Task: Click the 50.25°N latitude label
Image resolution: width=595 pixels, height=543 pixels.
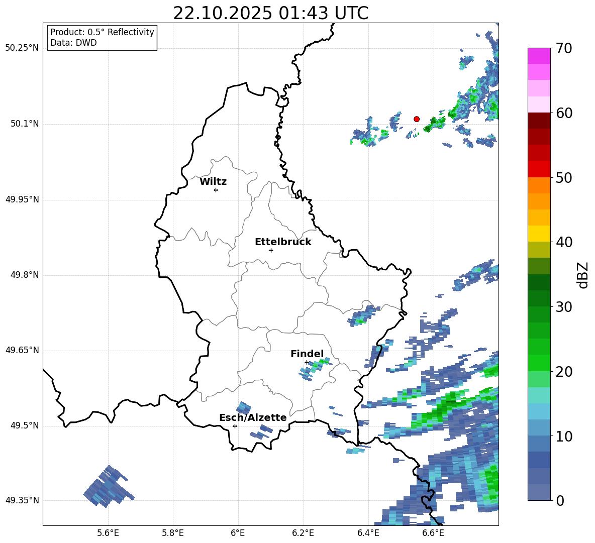Action: click(x=22, y=48)
